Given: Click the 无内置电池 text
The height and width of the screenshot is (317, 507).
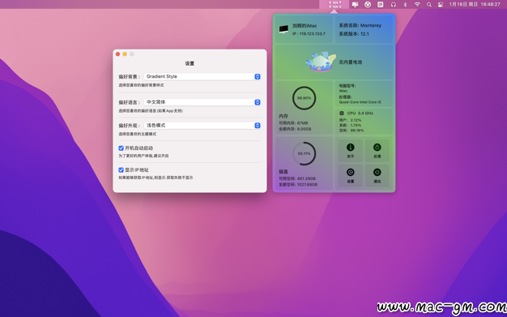Looking at the screenshot, I should click(351, 62).
